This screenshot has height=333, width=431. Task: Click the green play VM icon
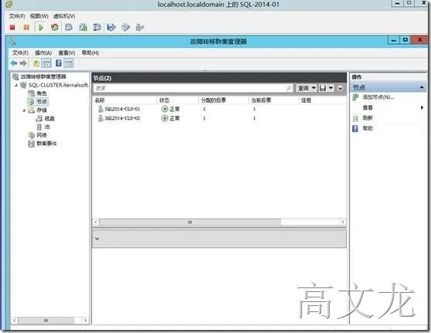41,28
